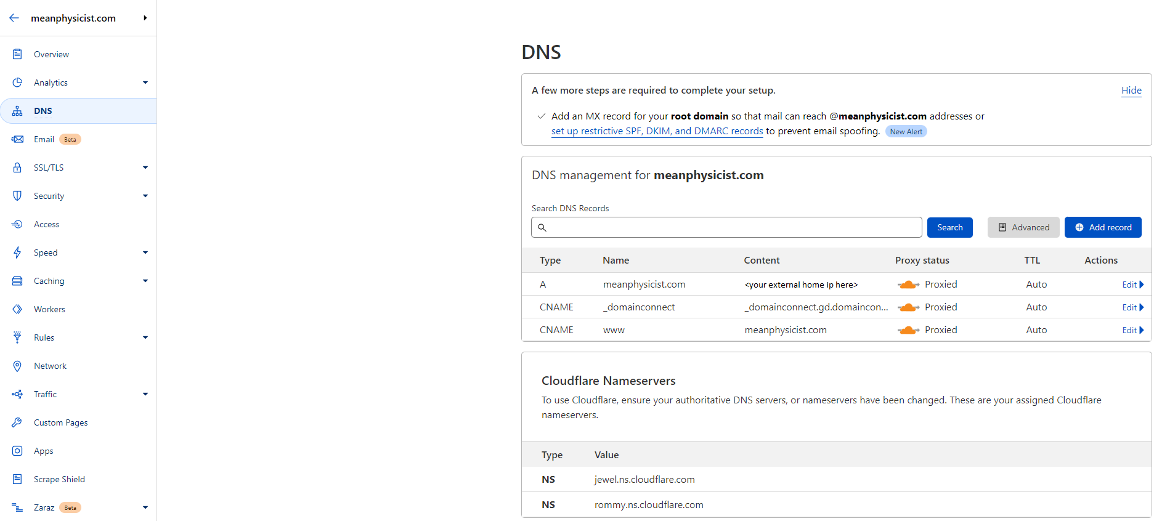Click the Network location pin icon
1154x521 pixels.
pyautogui.click(x=17, y=366)
